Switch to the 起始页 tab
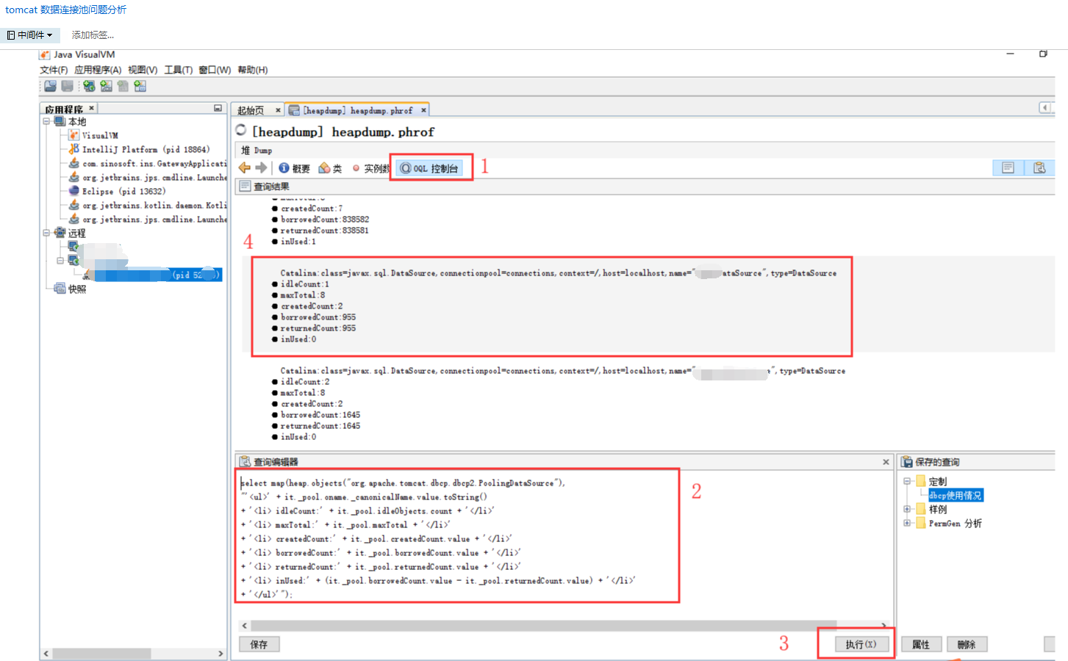The image size is (1068, 661). tap(251, 110)
